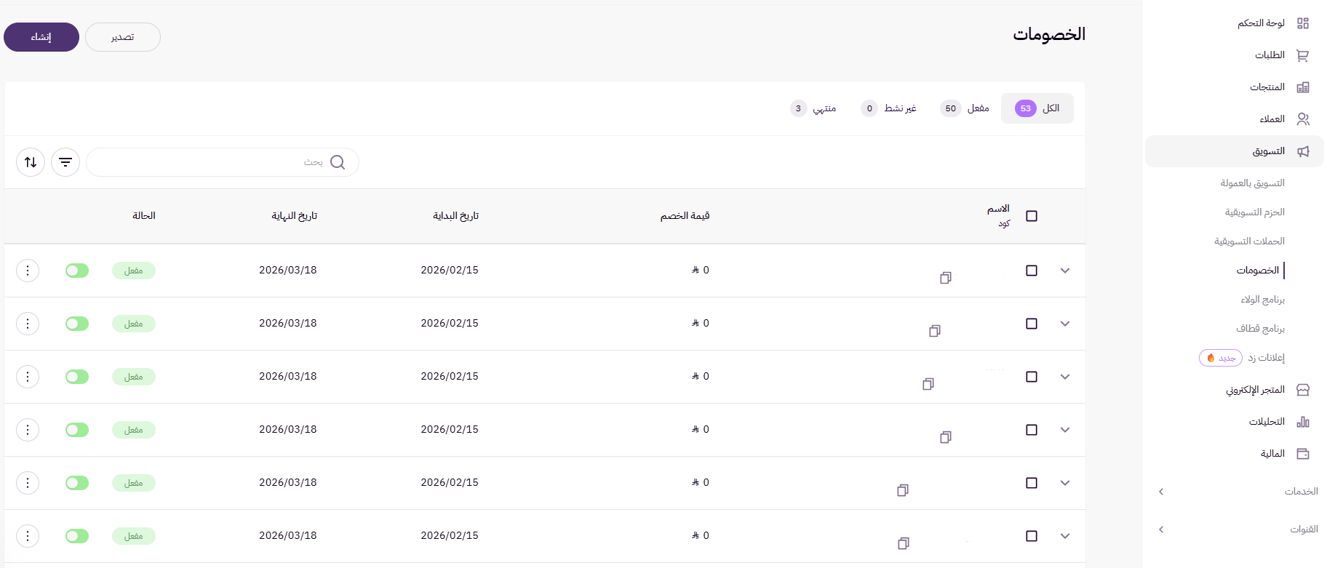
Task: Switch to the منتهي tab
Action: 813,108
